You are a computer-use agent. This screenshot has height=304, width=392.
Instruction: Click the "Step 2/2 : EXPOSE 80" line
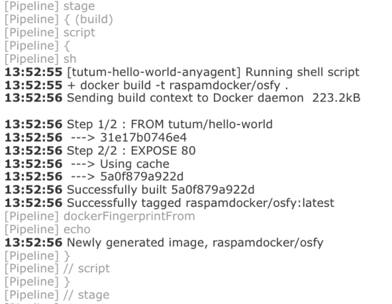tap(131, 150)
